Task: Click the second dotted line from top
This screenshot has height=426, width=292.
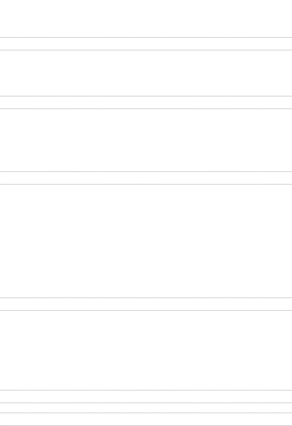Action: (x=146, y=50)
